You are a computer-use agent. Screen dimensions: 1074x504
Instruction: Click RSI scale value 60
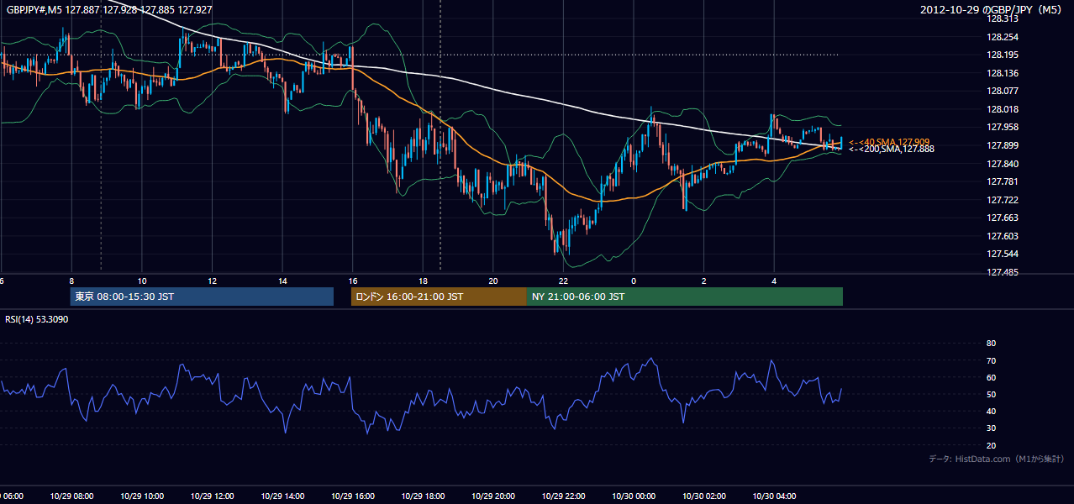click(x=991, y=377)
